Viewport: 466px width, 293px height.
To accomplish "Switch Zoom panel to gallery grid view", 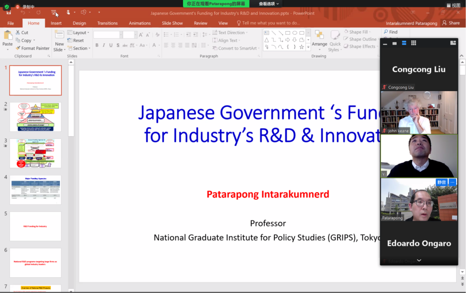I will [x=413, y=43].
